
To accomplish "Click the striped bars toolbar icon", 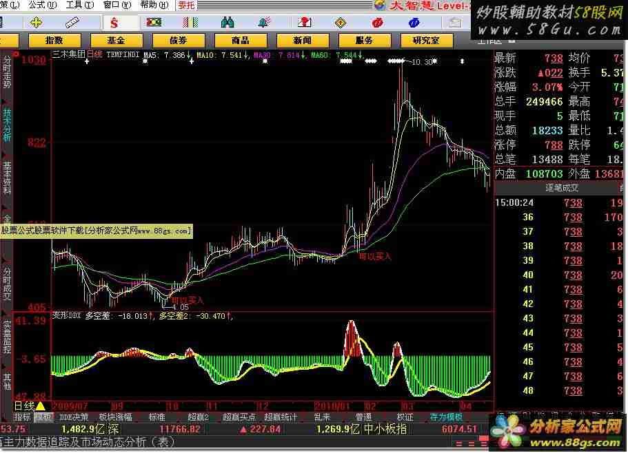I will click(190, 23).
